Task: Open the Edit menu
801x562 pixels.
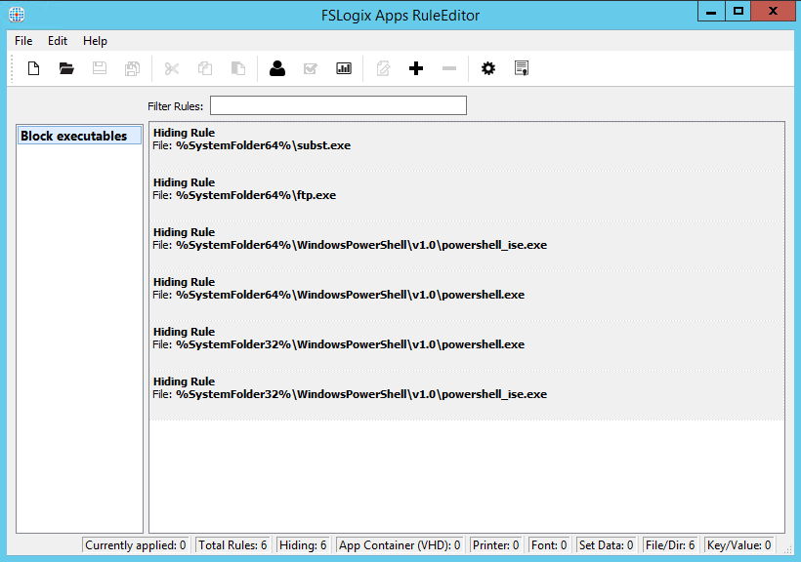Action: [58, 41]
